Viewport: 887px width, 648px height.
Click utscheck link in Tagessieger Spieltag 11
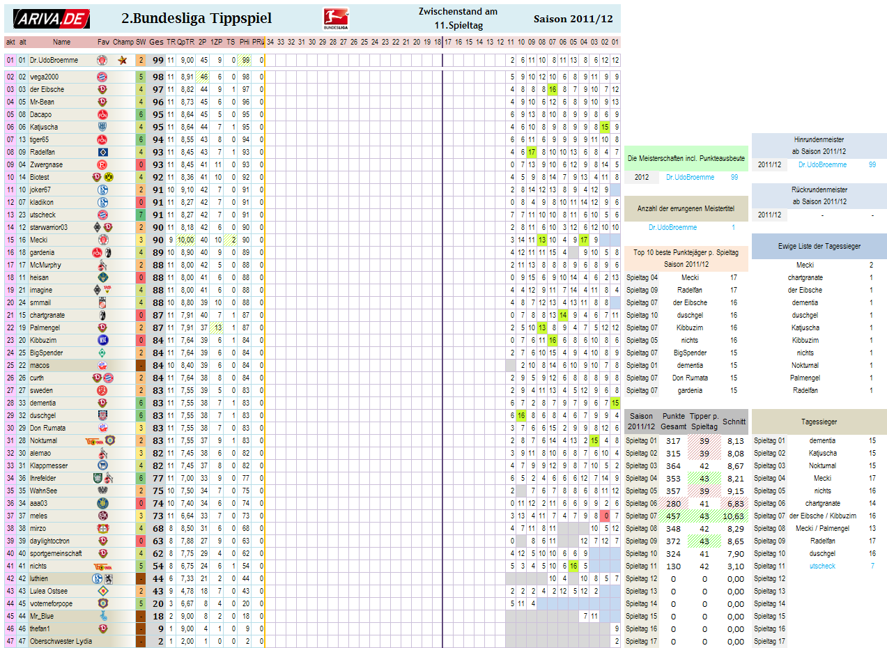tap(822, 566)
